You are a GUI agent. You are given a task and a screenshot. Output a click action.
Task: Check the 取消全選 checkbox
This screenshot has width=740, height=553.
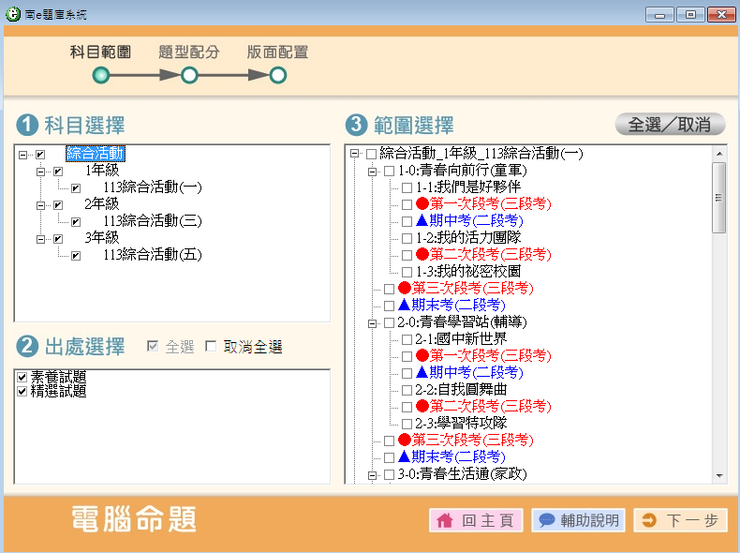click(x=211, y=346)
